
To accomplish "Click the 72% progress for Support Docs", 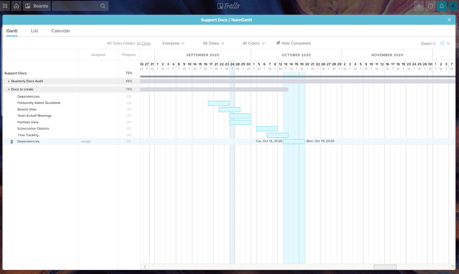I will click(x=129, y=73).
